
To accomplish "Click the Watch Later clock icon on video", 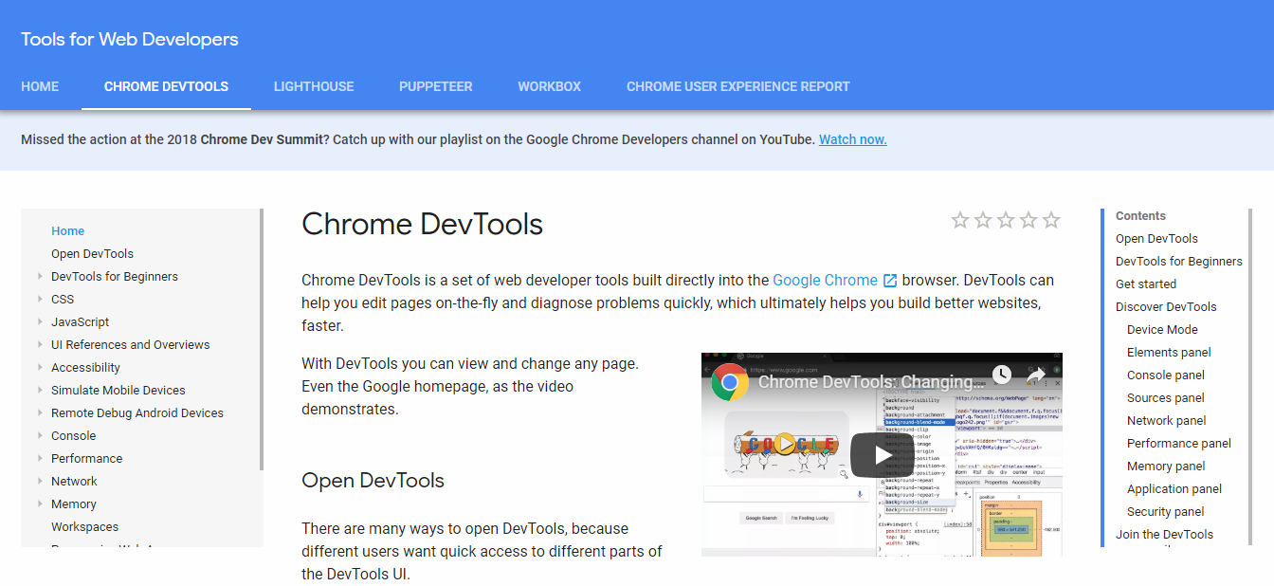I will click(1002, 375).
